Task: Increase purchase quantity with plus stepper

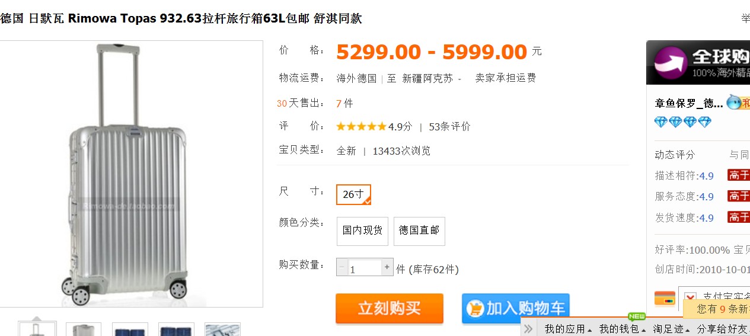Action: point(387,267)
